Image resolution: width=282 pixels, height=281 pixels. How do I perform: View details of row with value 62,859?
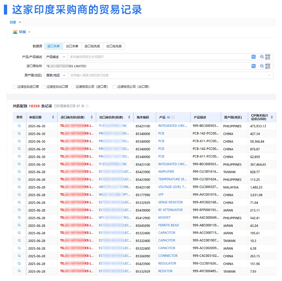(x=19, y=157)
